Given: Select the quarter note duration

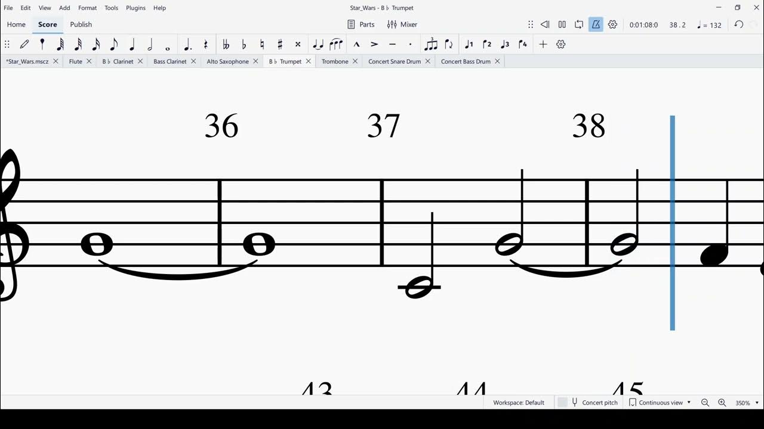Looking at the screenshot, I should (x=132, y=44).
